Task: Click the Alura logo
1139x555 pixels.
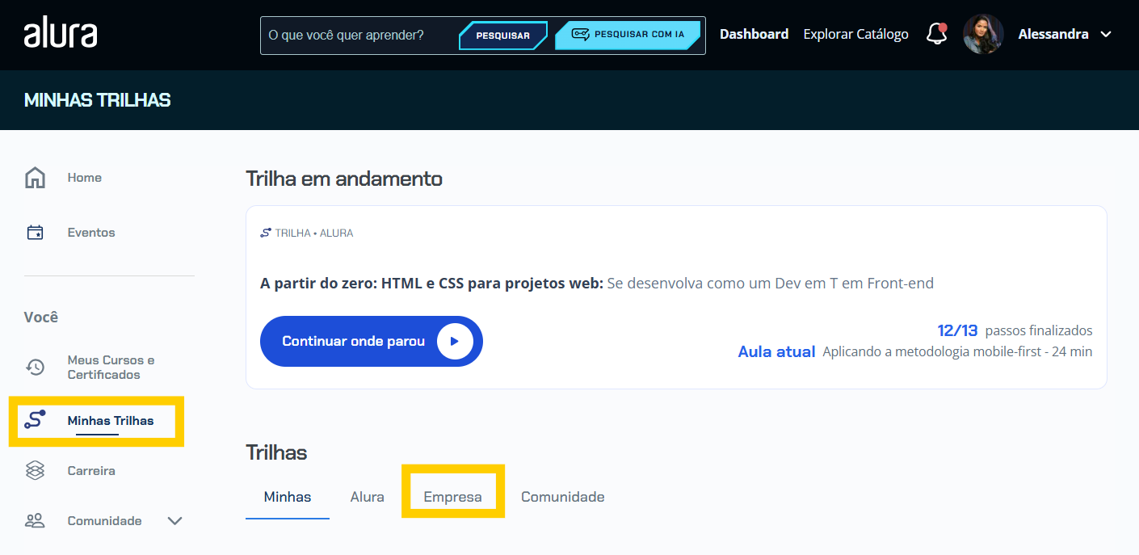Action: pos(61,34)
